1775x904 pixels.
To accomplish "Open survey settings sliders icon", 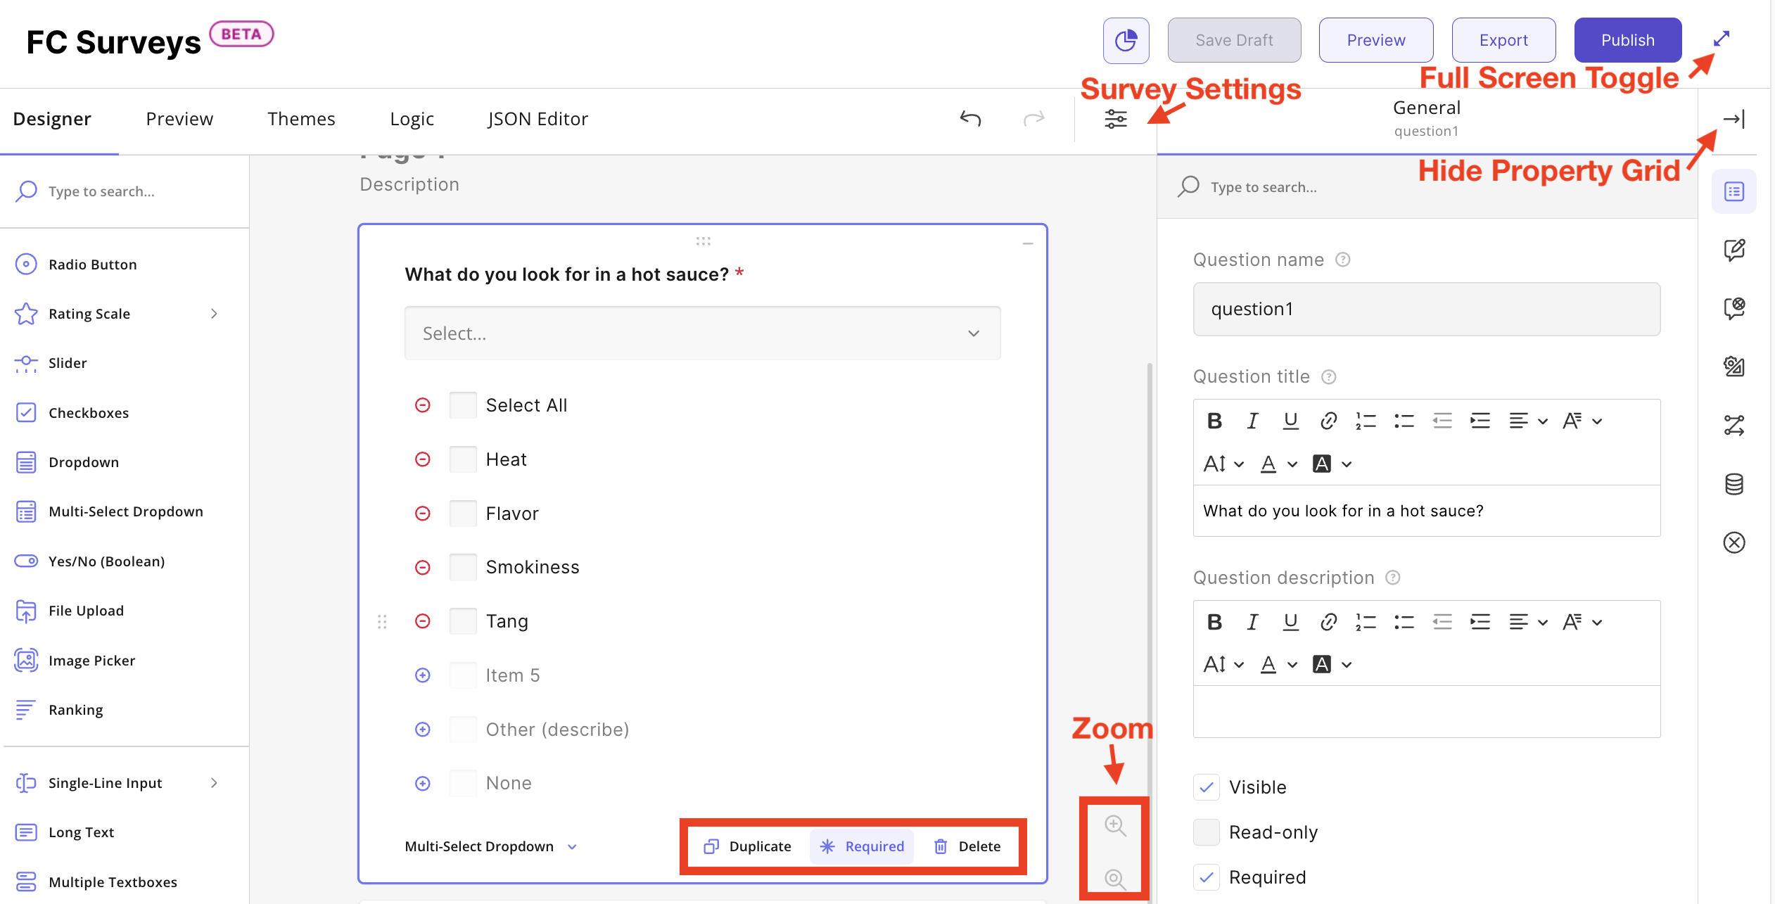I will (1116, 118).
